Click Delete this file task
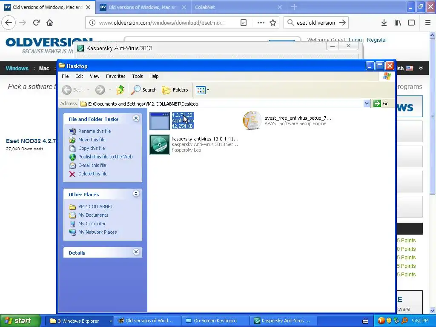 pyautogui.click(x=92, y=174)
